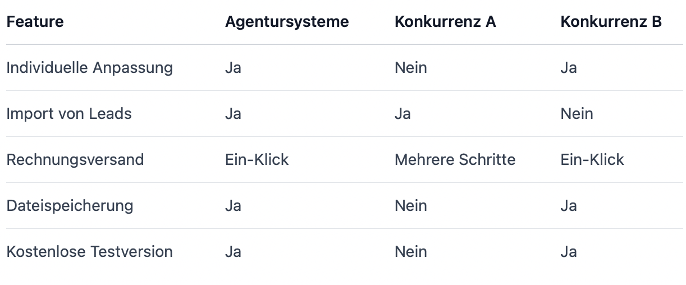The height and width of the screenshot is (285, 686).
Task: Click Ein-Klick under Agentursysteme
Action: click(257, 160)
